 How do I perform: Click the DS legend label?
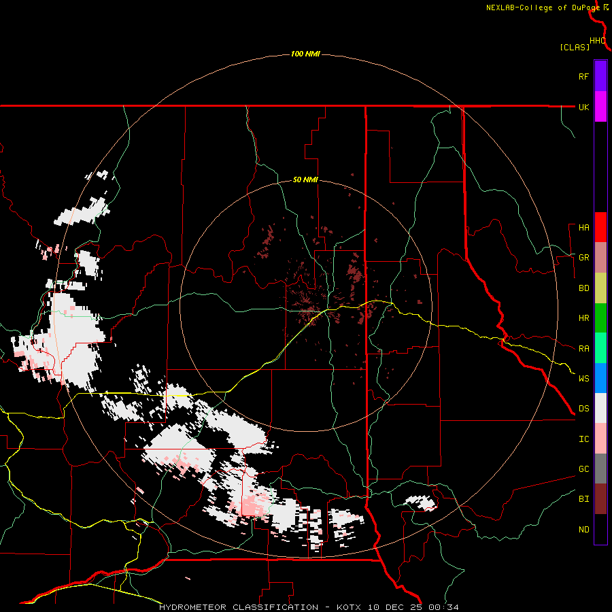point(583,409)
